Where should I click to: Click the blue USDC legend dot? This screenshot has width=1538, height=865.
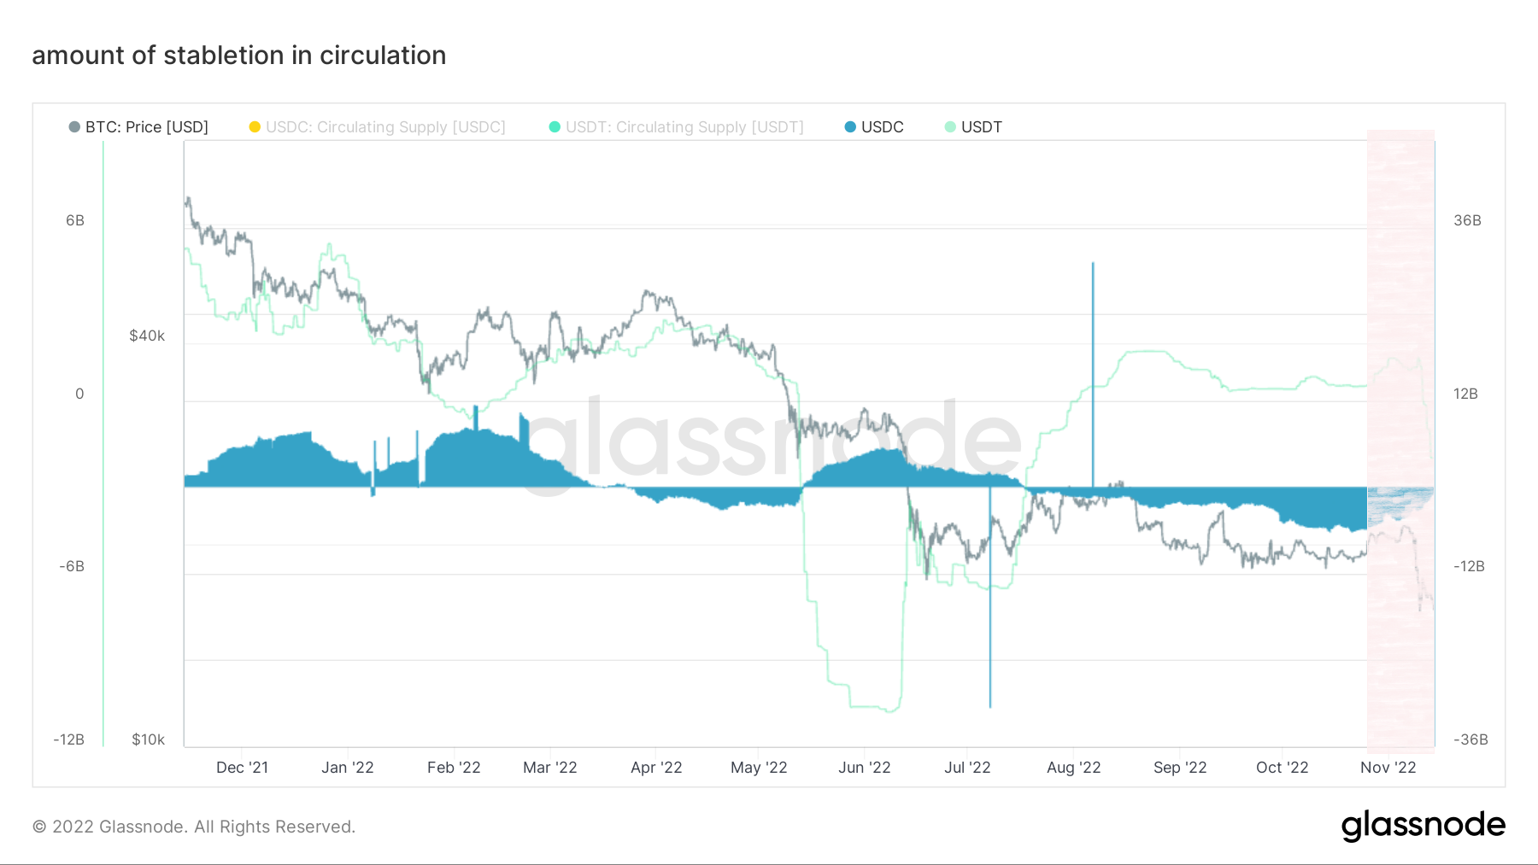tap(850, 127)
